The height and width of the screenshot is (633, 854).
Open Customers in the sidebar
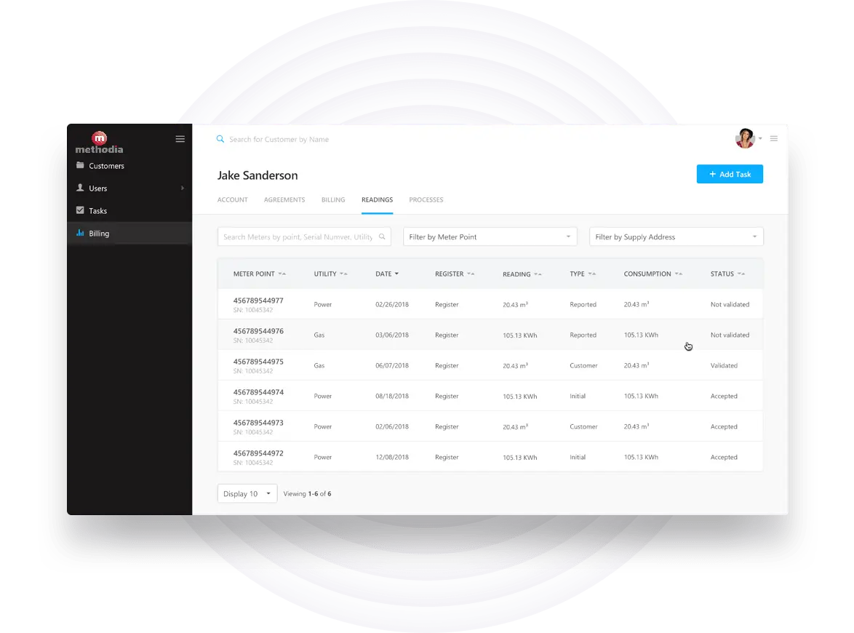(x=129, y=166)
